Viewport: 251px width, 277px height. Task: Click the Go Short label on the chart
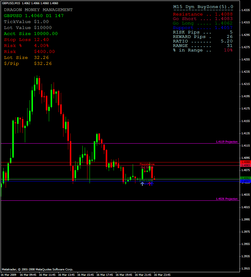pyautogui.click(x=147, y=167)
